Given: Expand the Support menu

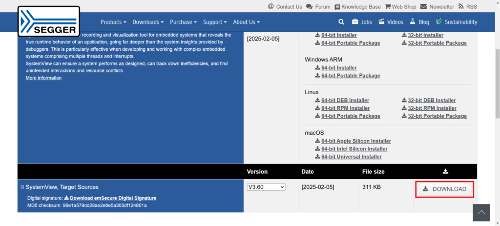Looking at the screenshot, I should (215, 22).
